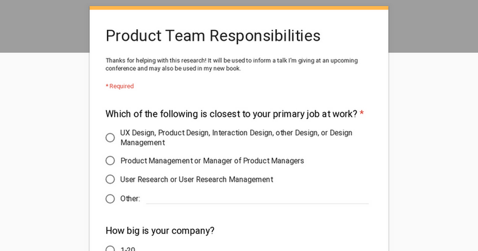Screen dimensions: 478x251
Task: Select the Product Management radio button
Action: 110,161
